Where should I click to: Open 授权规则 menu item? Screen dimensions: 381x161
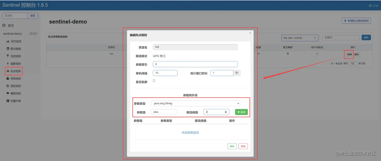[16, 86]
